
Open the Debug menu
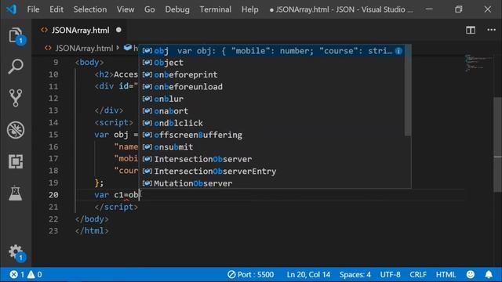tap(177, 9)
